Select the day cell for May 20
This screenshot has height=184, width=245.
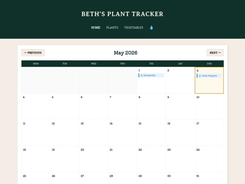point(93,159)
